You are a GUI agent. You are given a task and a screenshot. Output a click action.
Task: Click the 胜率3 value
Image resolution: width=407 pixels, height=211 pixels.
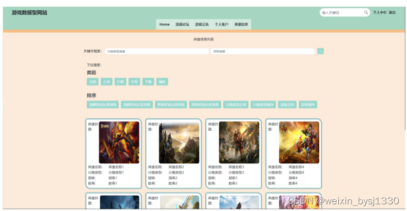pos(233,183)
